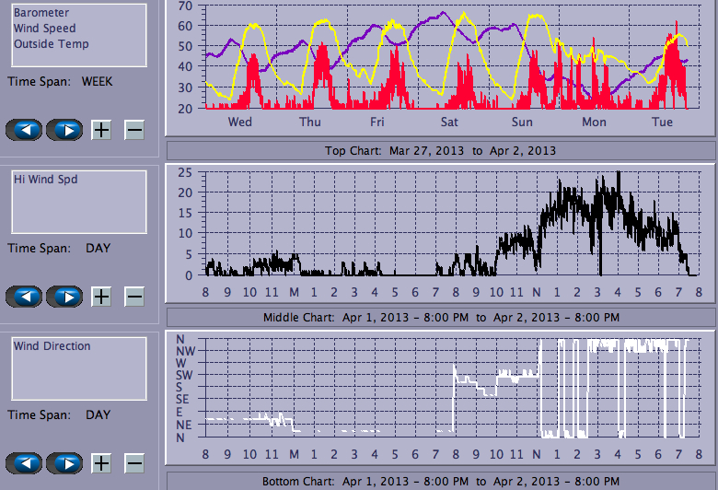Screen dimensions: 718x490
Task: Select Wind Direction in the bottom list
Action: (x=52, y=346)
